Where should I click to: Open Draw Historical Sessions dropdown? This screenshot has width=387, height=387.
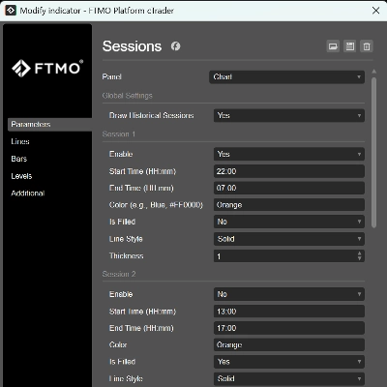pyautogui.click(x=289, y=115)
